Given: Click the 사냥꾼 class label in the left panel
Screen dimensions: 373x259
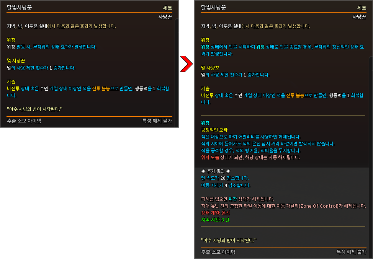Looking at the screenshot, I should pyautogui.click(x=165, y=17).
